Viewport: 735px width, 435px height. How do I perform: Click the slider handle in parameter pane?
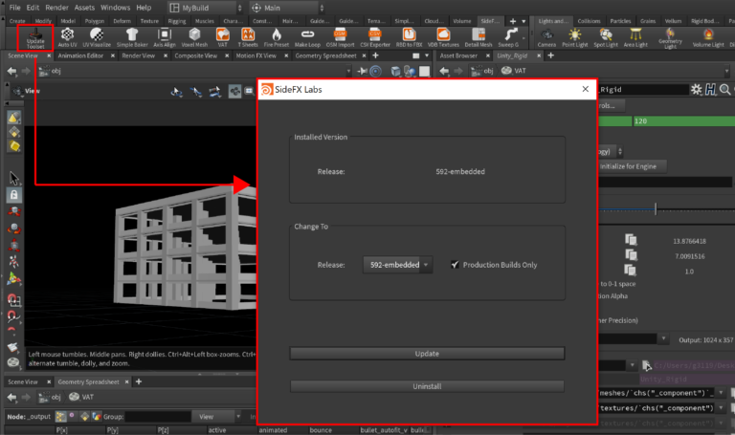click(656, 208)
